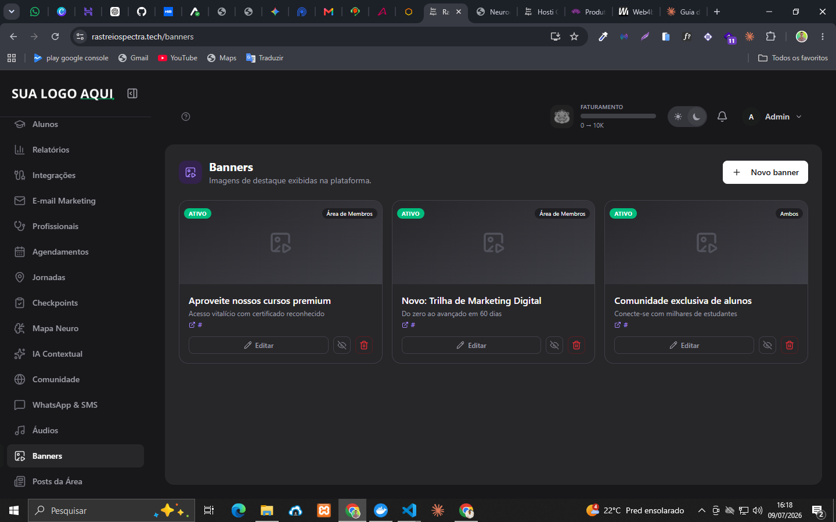Click the 'Aproveite nossos cursos premium' image placeholder
Image resolution: width=836 pixels, height=522 pixels.
pyautogui.click(x=280, y=242)
